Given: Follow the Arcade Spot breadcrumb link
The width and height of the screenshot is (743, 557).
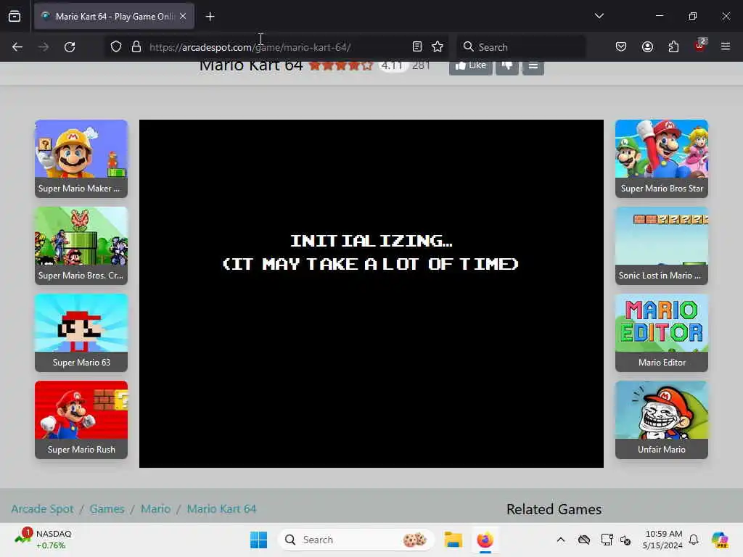Looking at the screenshot, I should 42,508.
